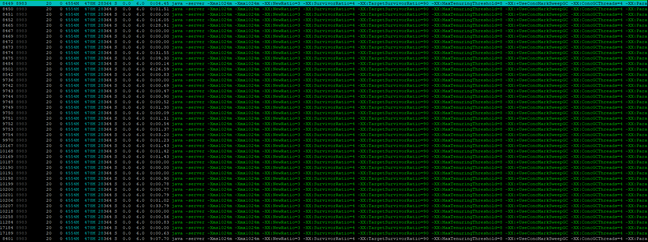Click the process row with PID 9742
The image size is (648, 242).
(324, 85)
